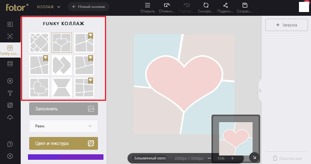Click the cloud upload icon in the sidebar
Image resolution: width=311 pixels, height=164 pixels.
(x=10, y=117)
